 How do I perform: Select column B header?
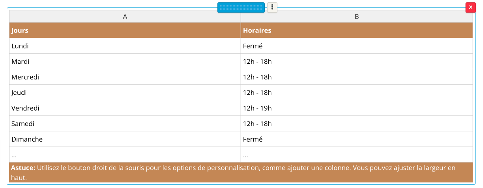pos(357,17)
